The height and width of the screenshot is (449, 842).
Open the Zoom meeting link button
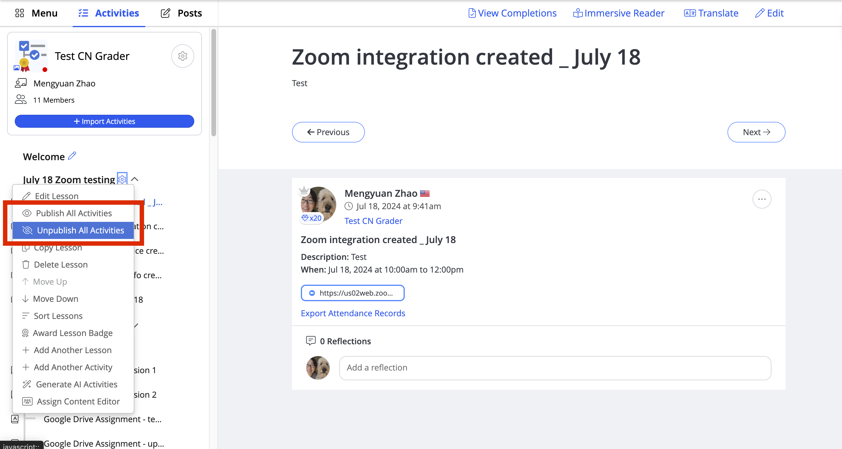coord(353,293)
